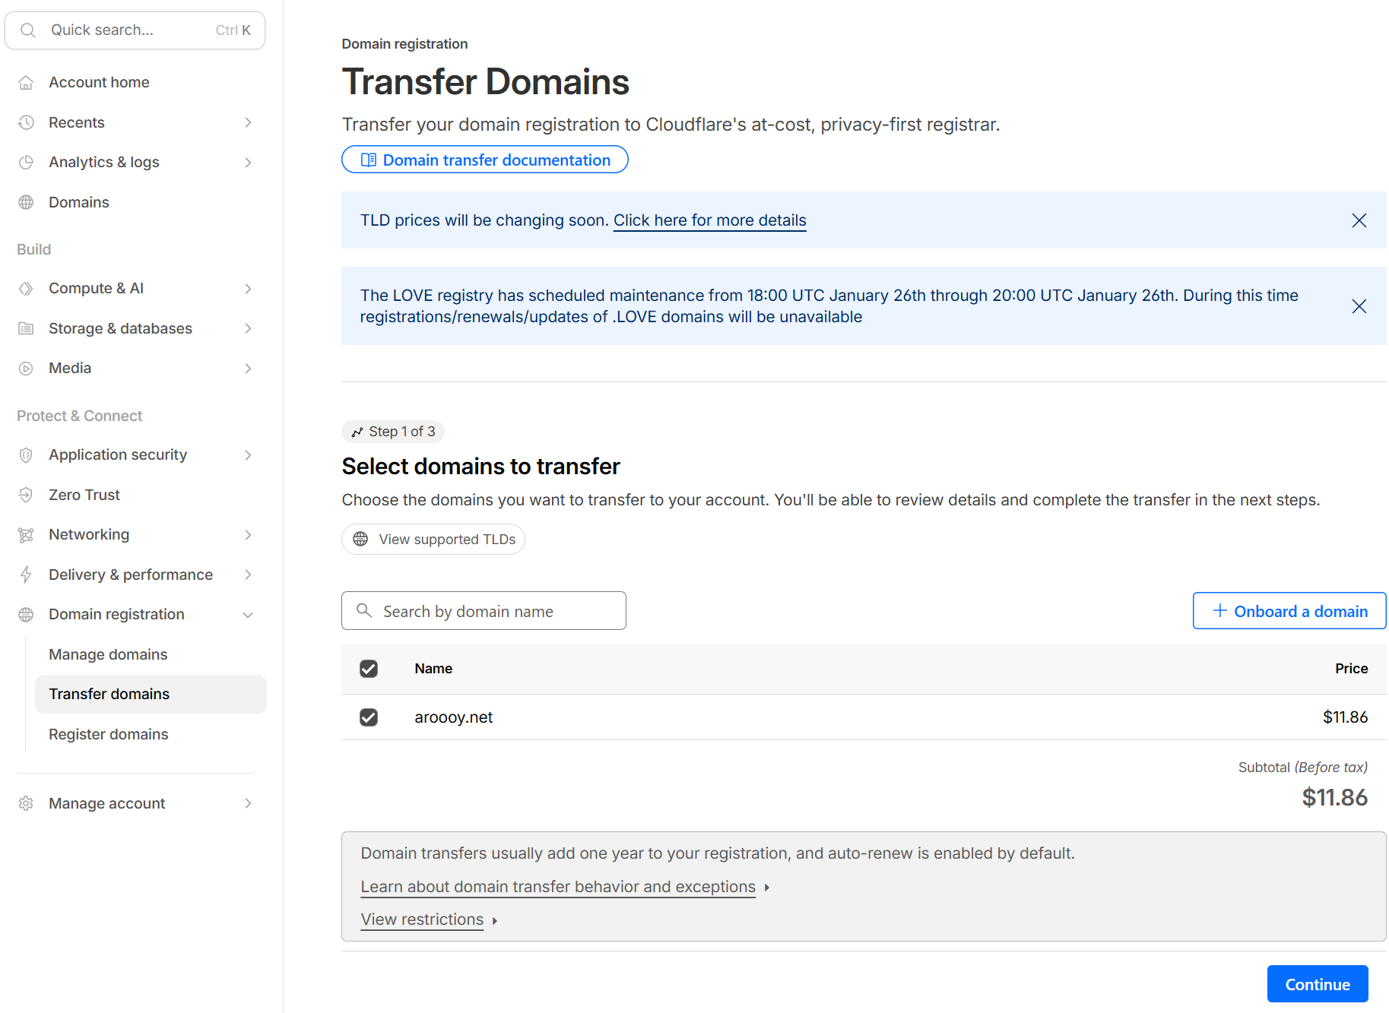Dismiss the TLD prices changing notice
This screenshot has height=1013, width=1389.
tap(1359, 220)
